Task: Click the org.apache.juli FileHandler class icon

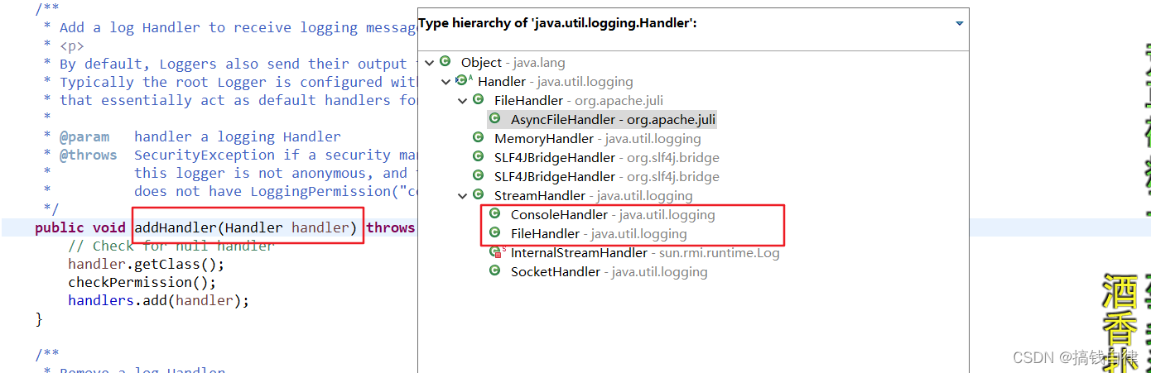Action: 478,100
